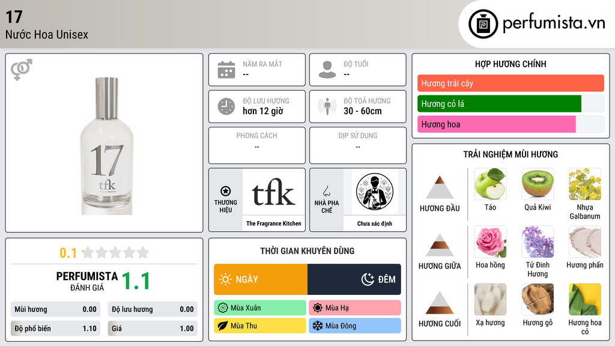Open the Táo green apple note
The image size is (615, 346).
pyautogui.click(x=490, y=184)
